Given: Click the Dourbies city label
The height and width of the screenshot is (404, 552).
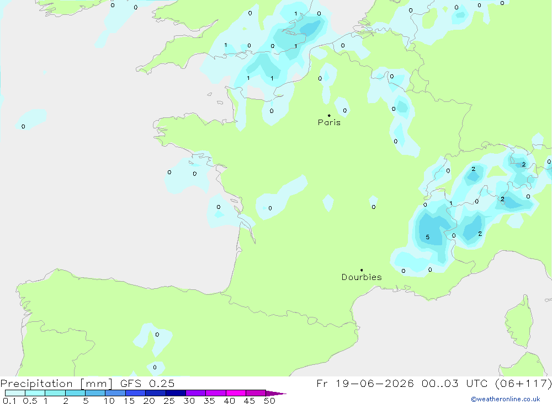Looking at the screenshot, I should [362, 277].
